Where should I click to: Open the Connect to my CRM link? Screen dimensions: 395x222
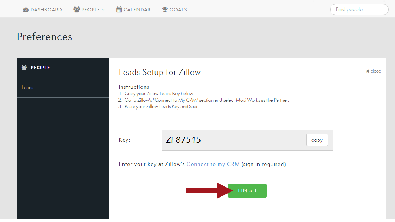click(x=213, y=164)
